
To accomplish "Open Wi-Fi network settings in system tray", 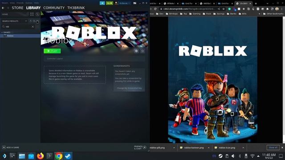I will coord(252,156).
